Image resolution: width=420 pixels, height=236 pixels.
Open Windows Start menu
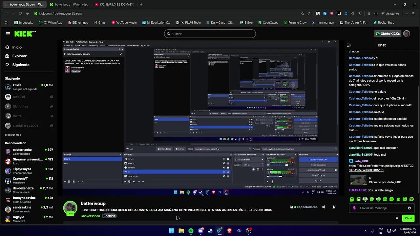172,231
